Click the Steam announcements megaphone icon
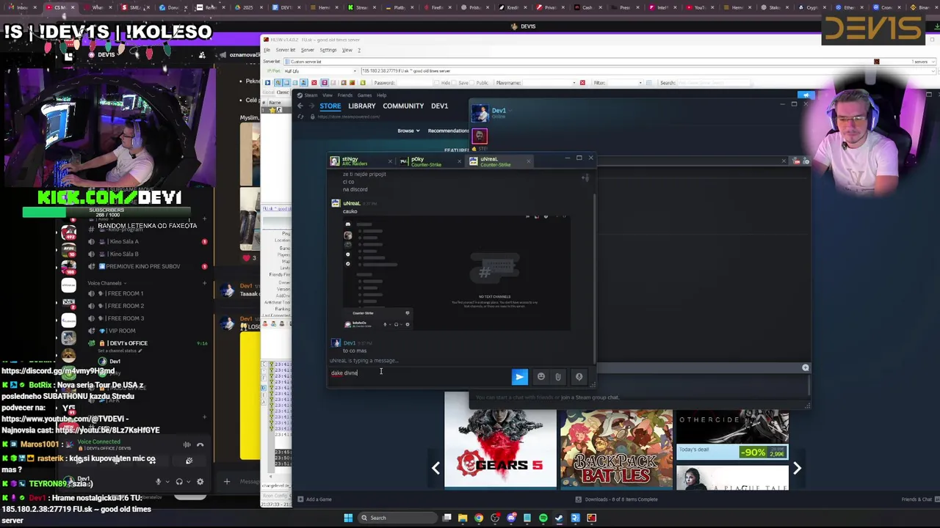The width and height of the screenshot is (940, 528). click(806, 95)
